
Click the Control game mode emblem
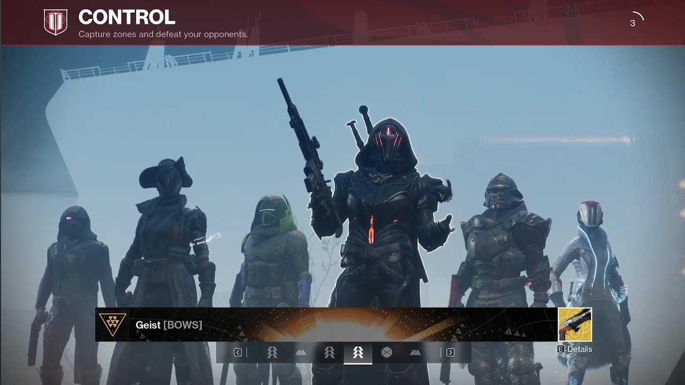[x=56, y=22]
